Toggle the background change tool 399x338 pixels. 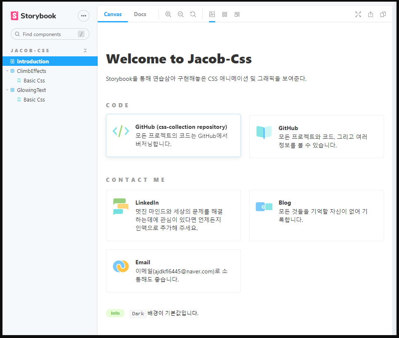[x=212, y=14]
